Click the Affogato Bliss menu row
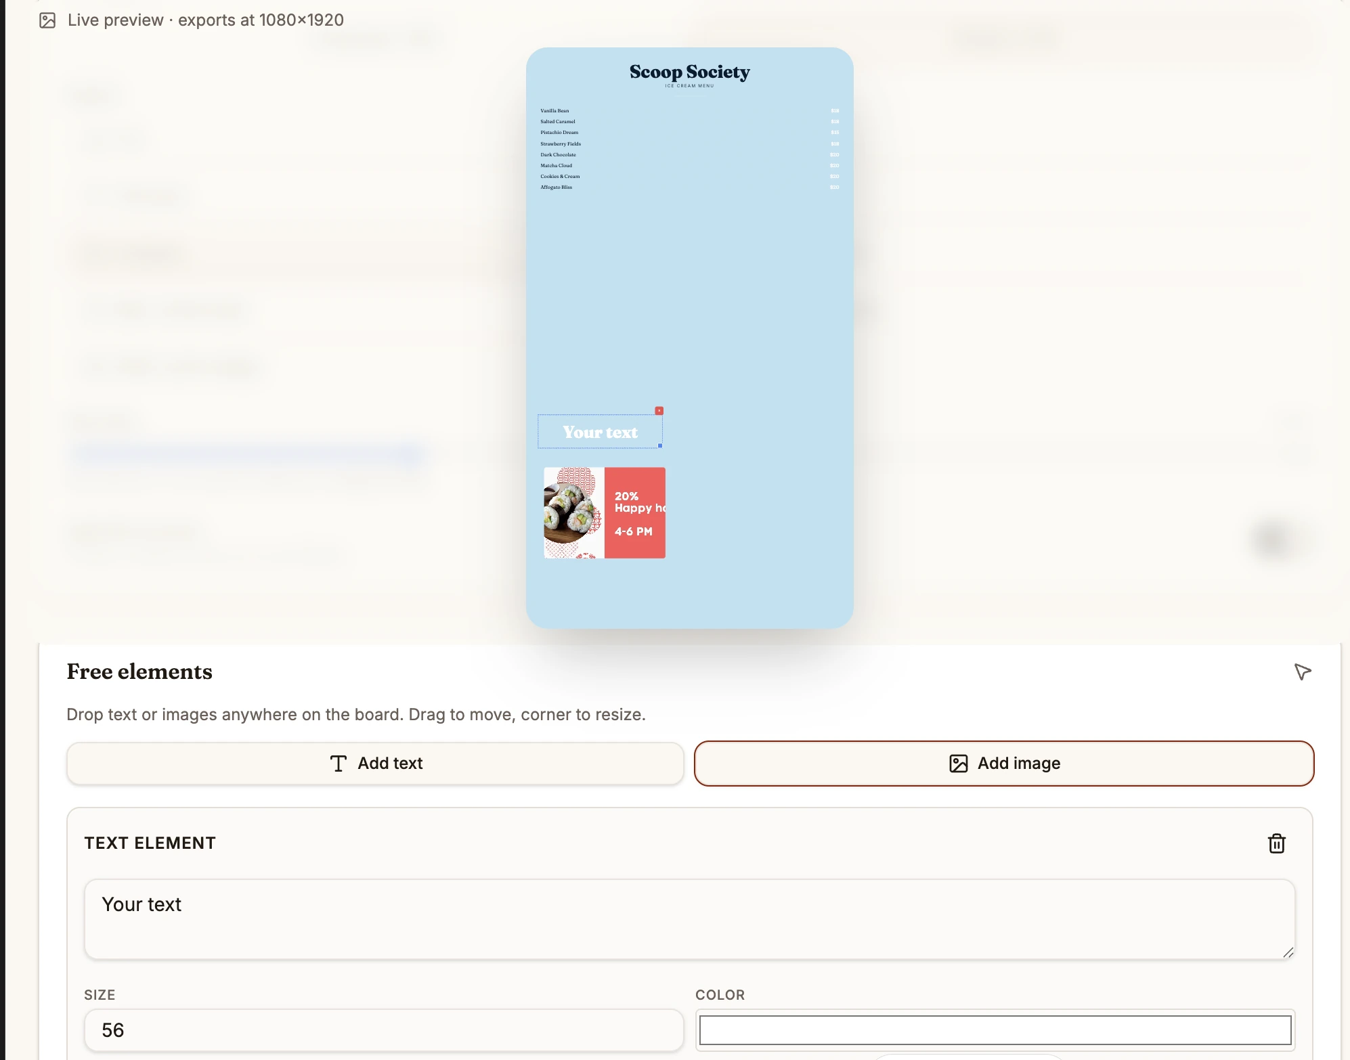 coord(689,187)
